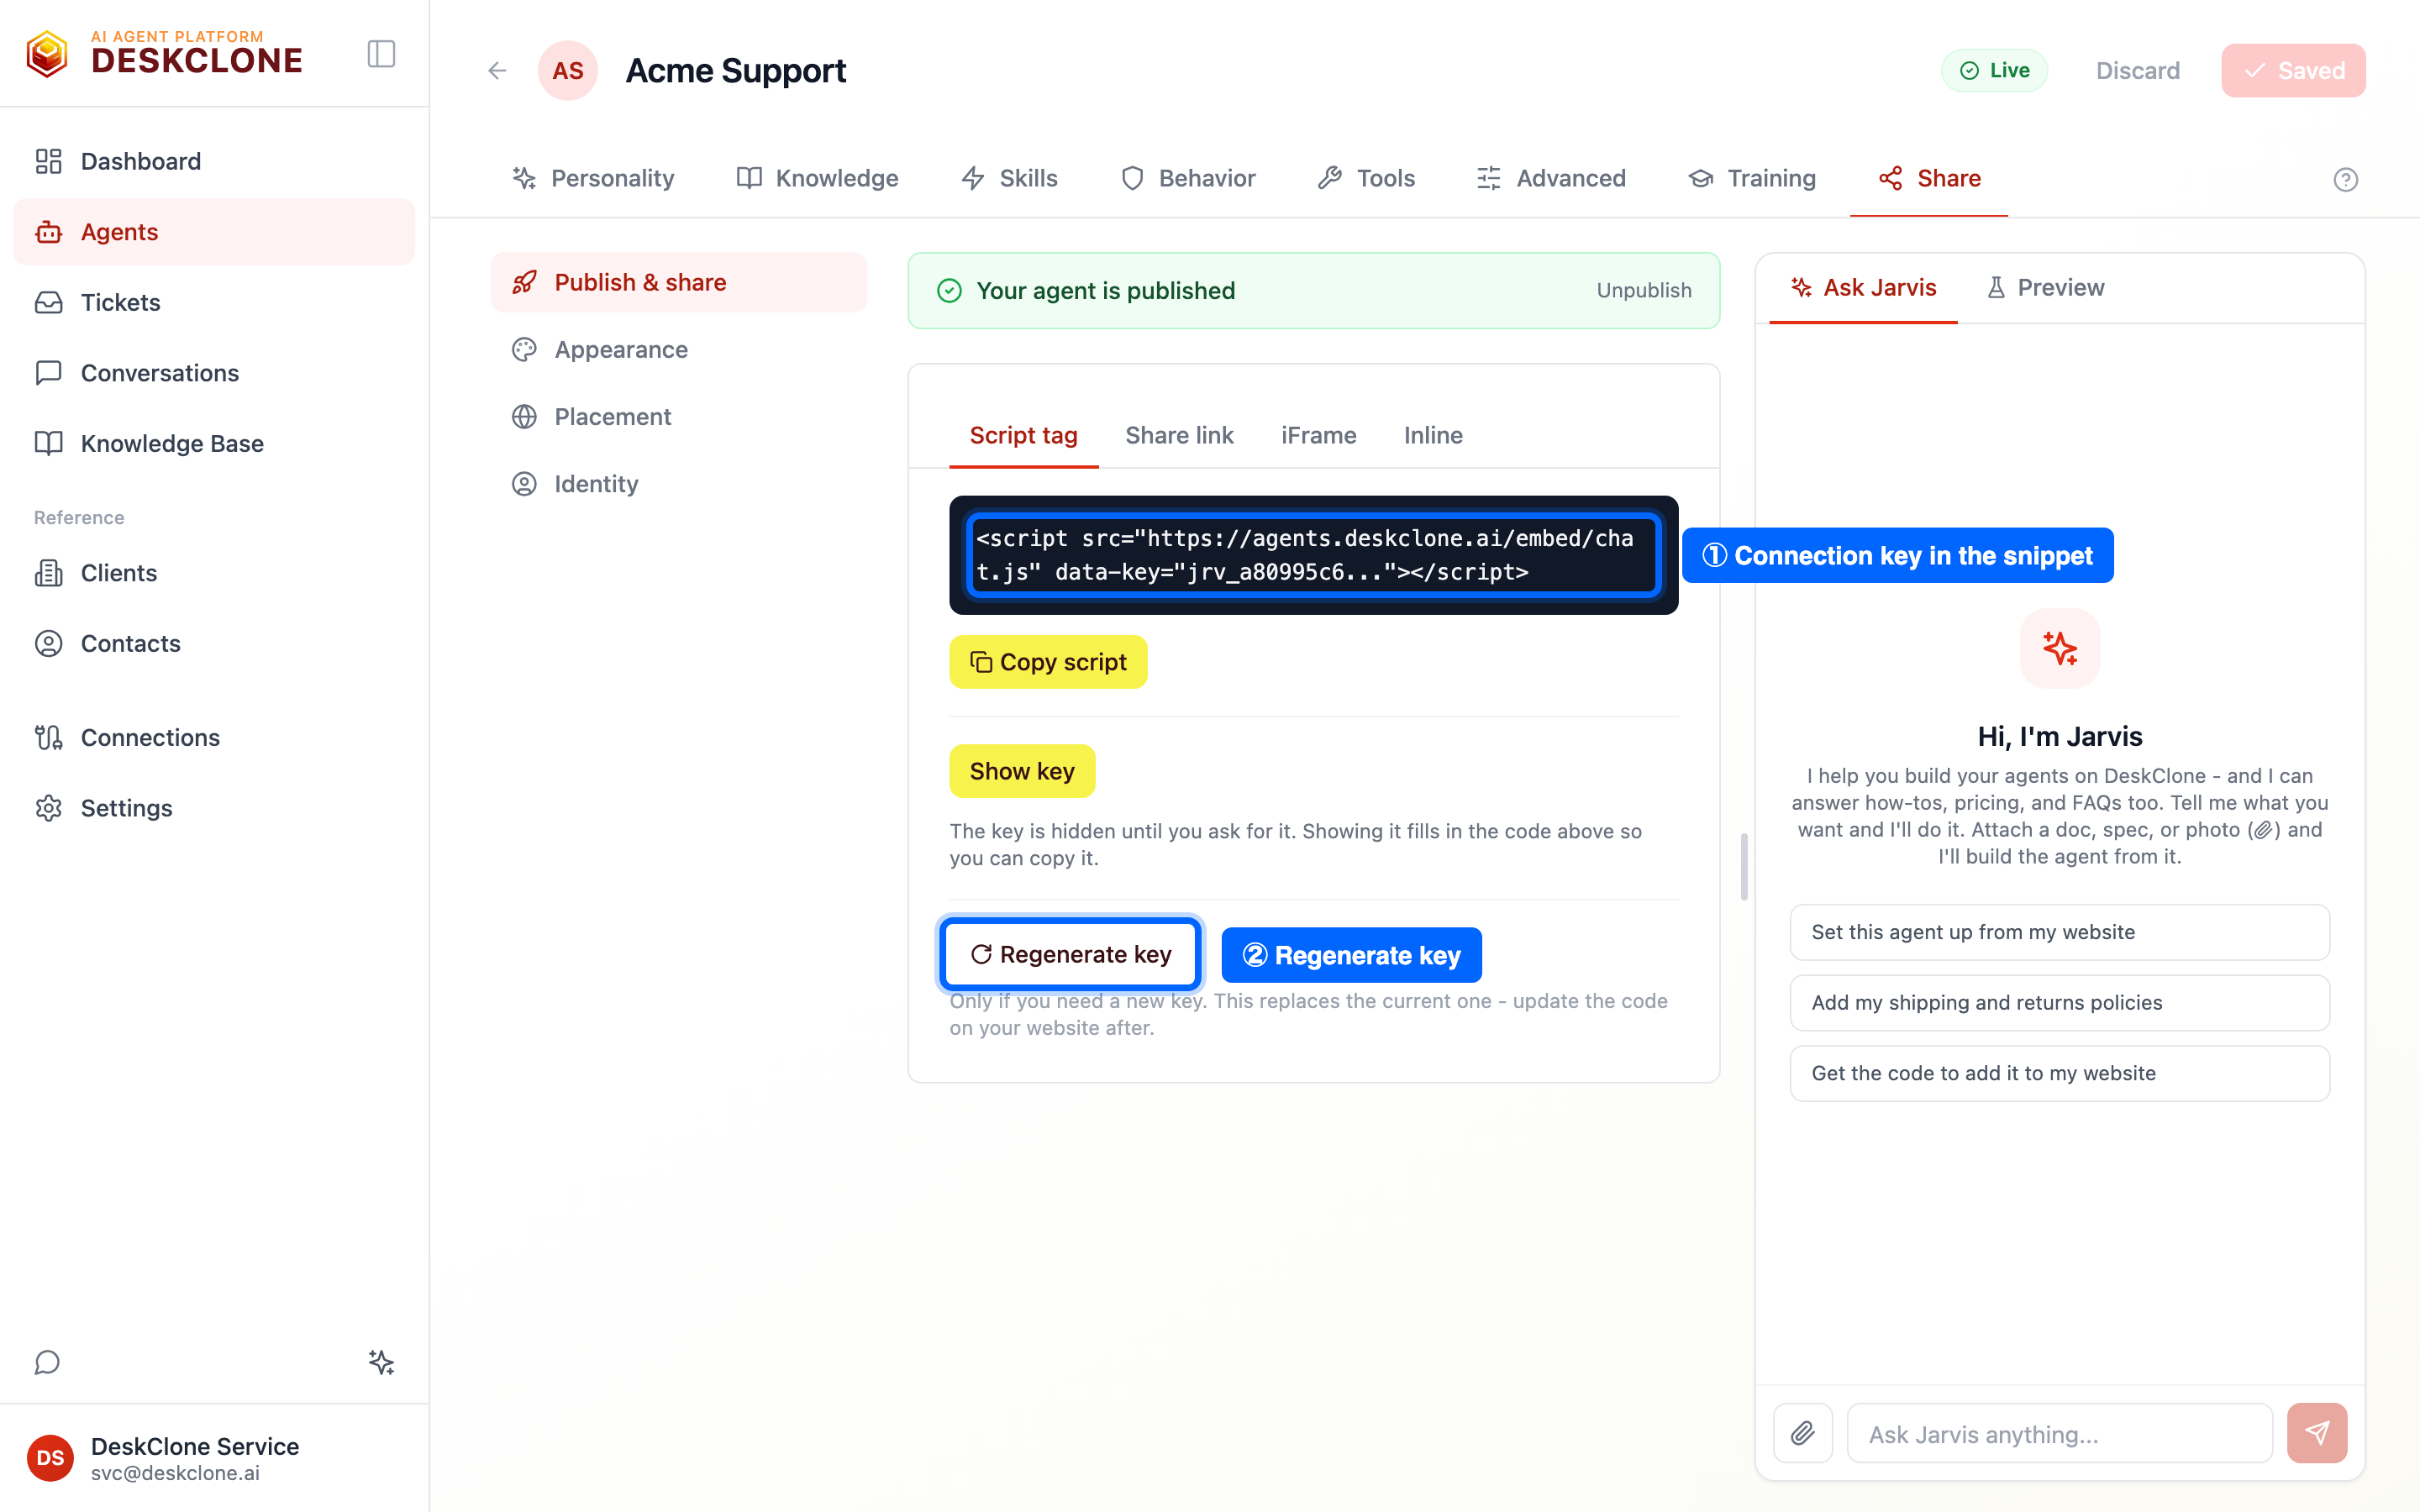The height and width of the screenshot is (1512, 2420).
Task: Go back using the arrow beside Acme Support
Action: pos(497,71)
